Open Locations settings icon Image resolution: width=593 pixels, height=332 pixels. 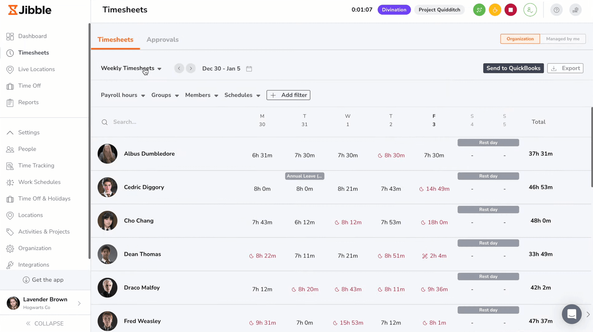click(x=10, y=215)
